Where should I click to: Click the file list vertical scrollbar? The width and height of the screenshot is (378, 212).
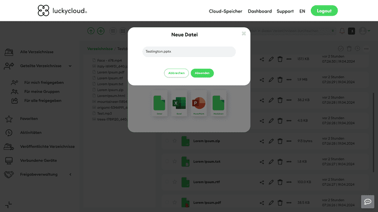click(373, 132)
